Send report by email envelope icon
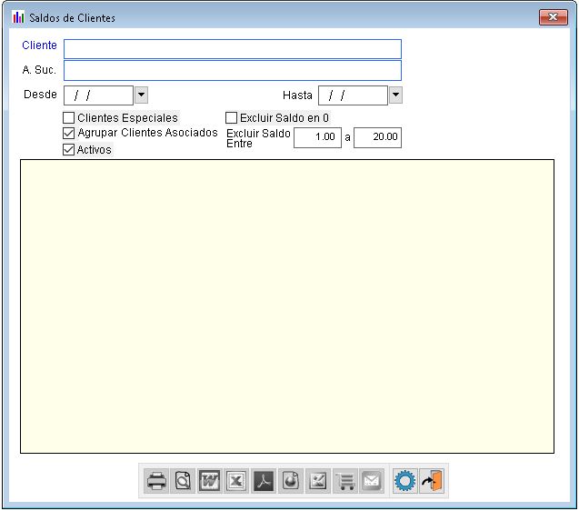 coord(371,481)
